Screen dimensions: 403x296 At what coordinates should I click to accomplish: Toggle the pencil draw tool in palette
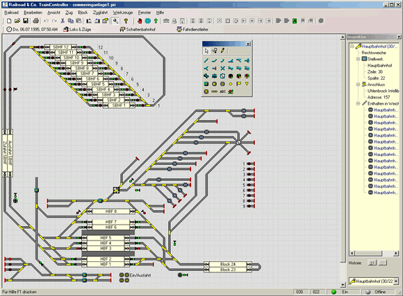tap(222, 51)
